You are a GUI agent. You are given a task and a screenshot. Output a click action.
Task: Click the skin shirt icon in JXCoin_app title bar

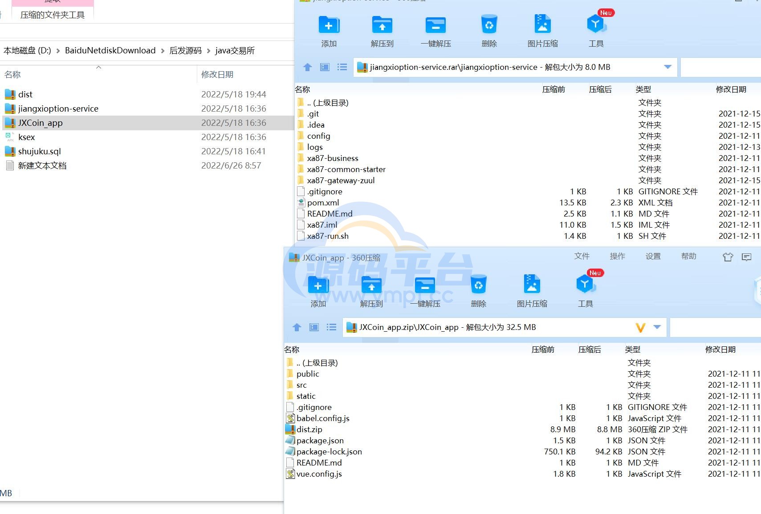click(728, 257)
